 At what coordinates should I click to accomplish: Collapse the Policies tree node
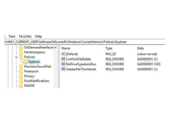click(17, 57)
